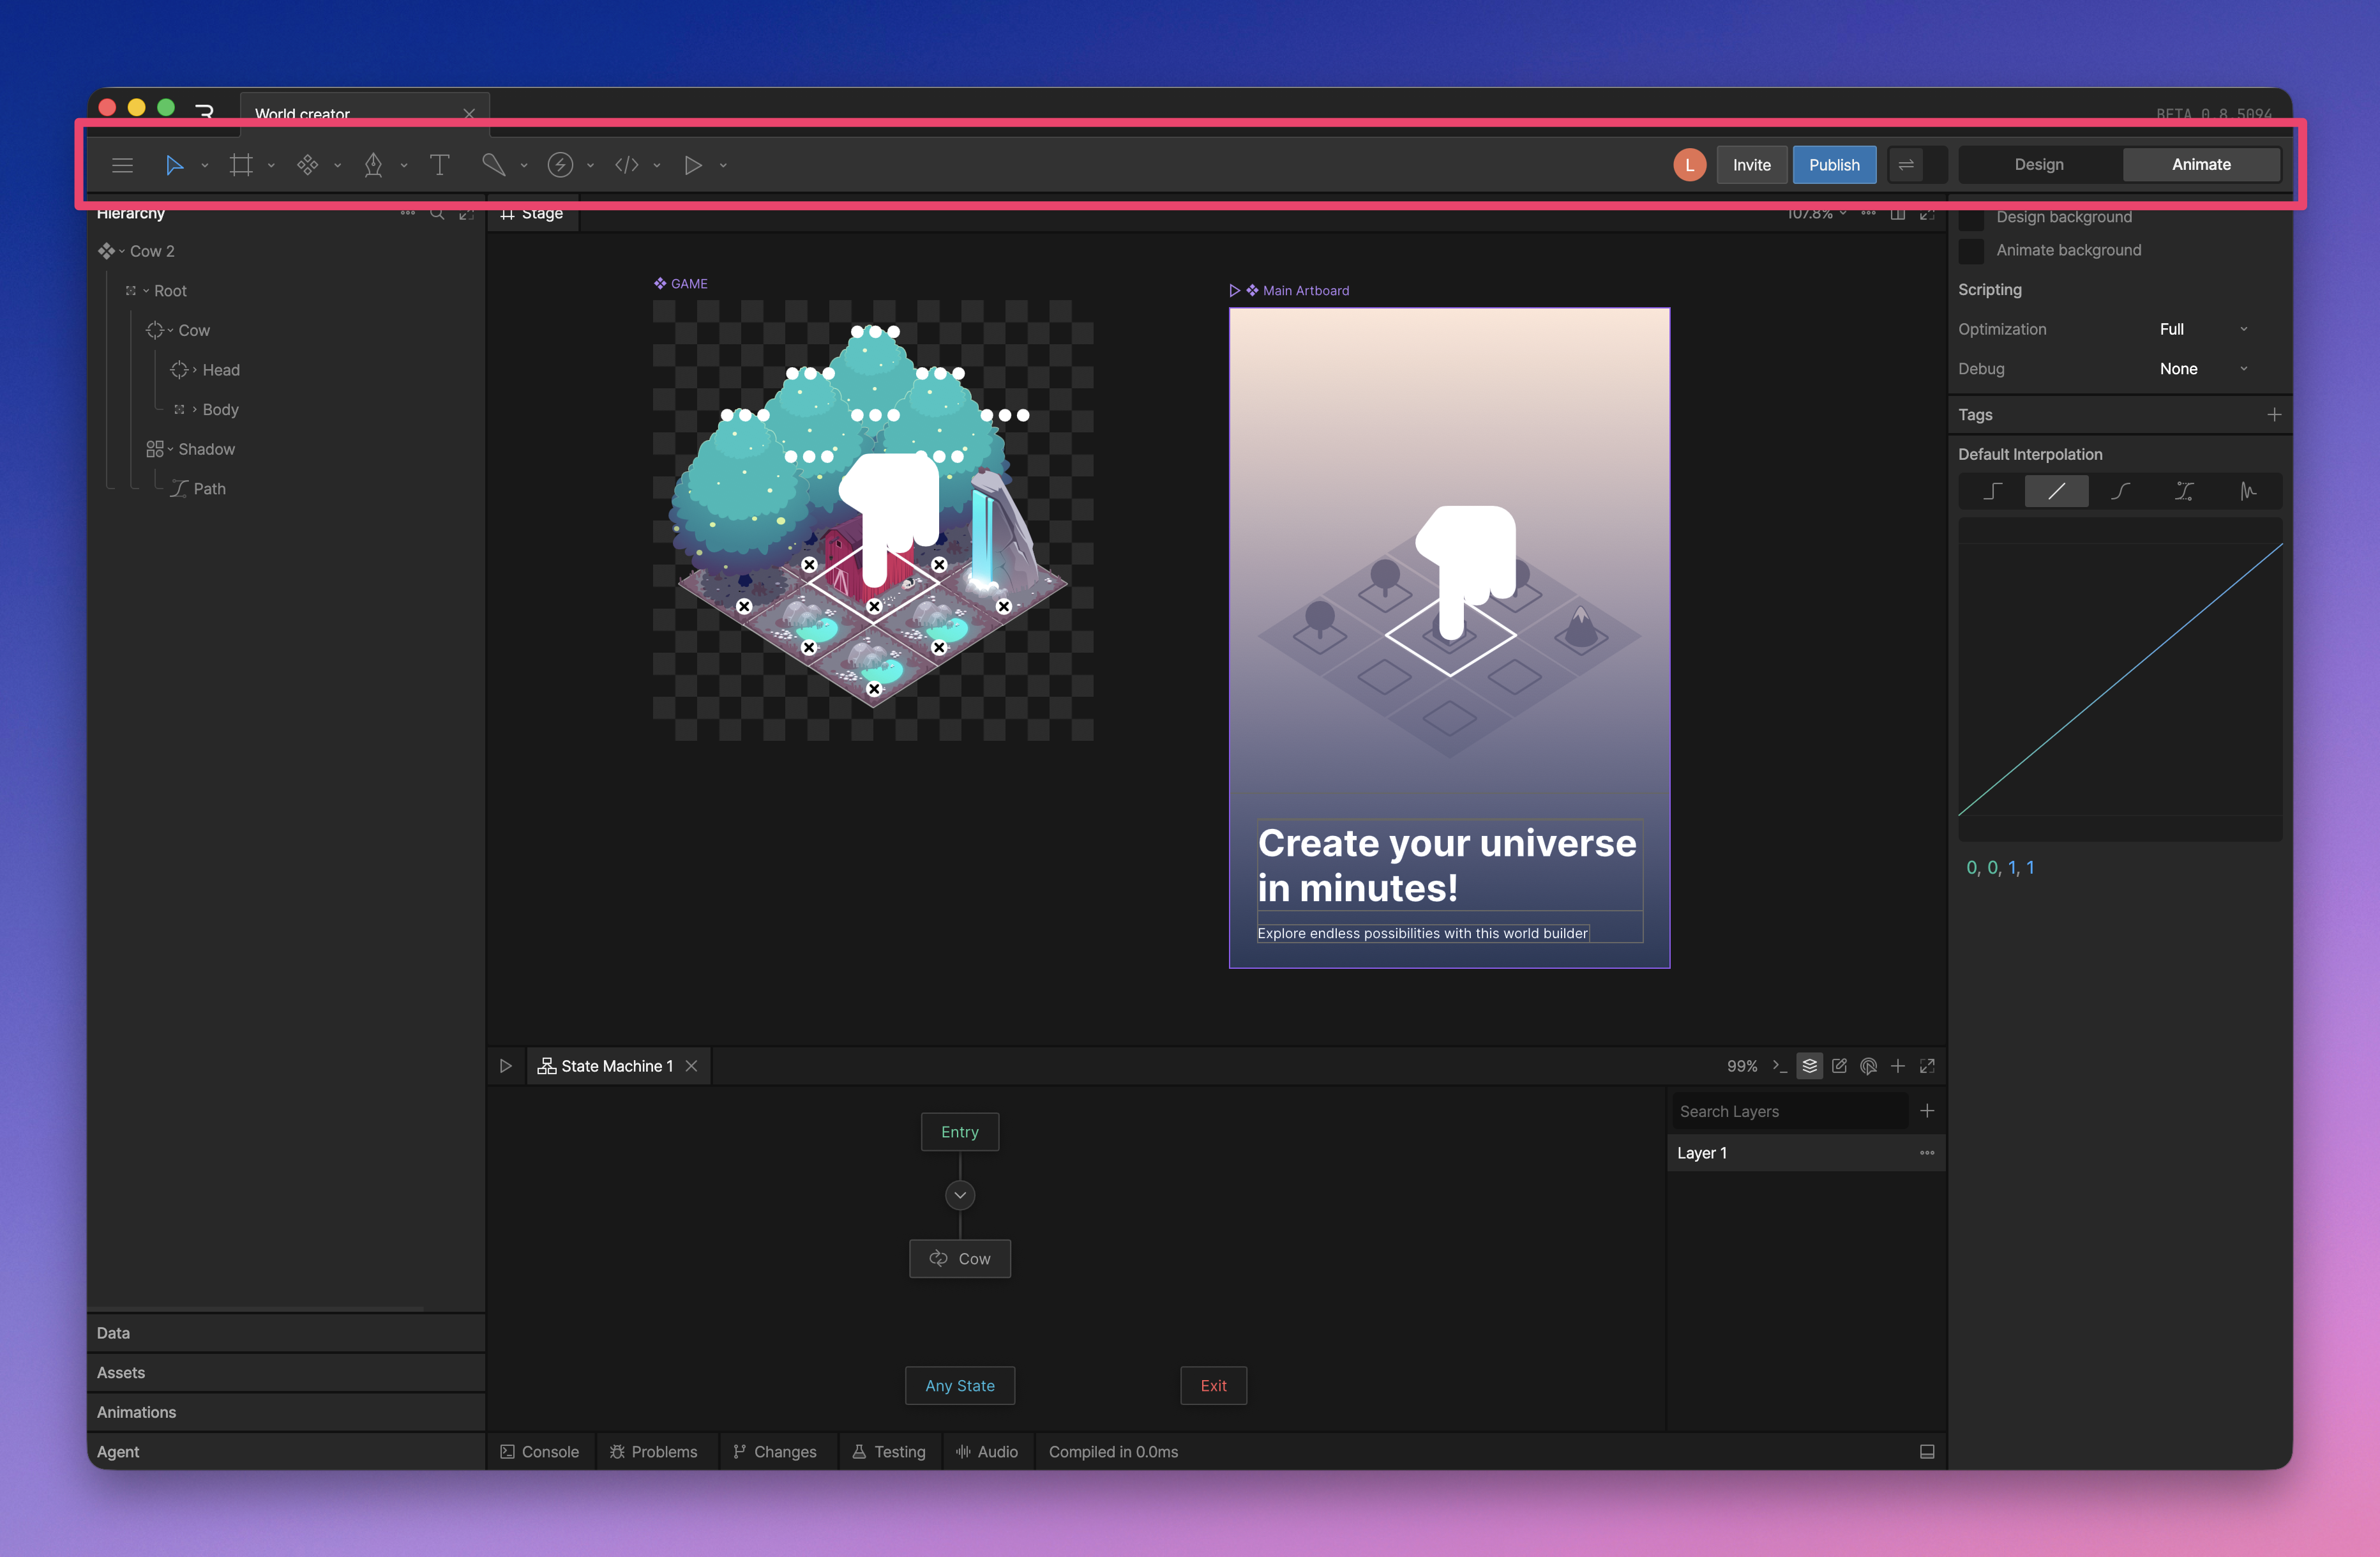Open the Select tool options chevron
This screenshot has height=1557, width=2380.
(x=204, y=165)
